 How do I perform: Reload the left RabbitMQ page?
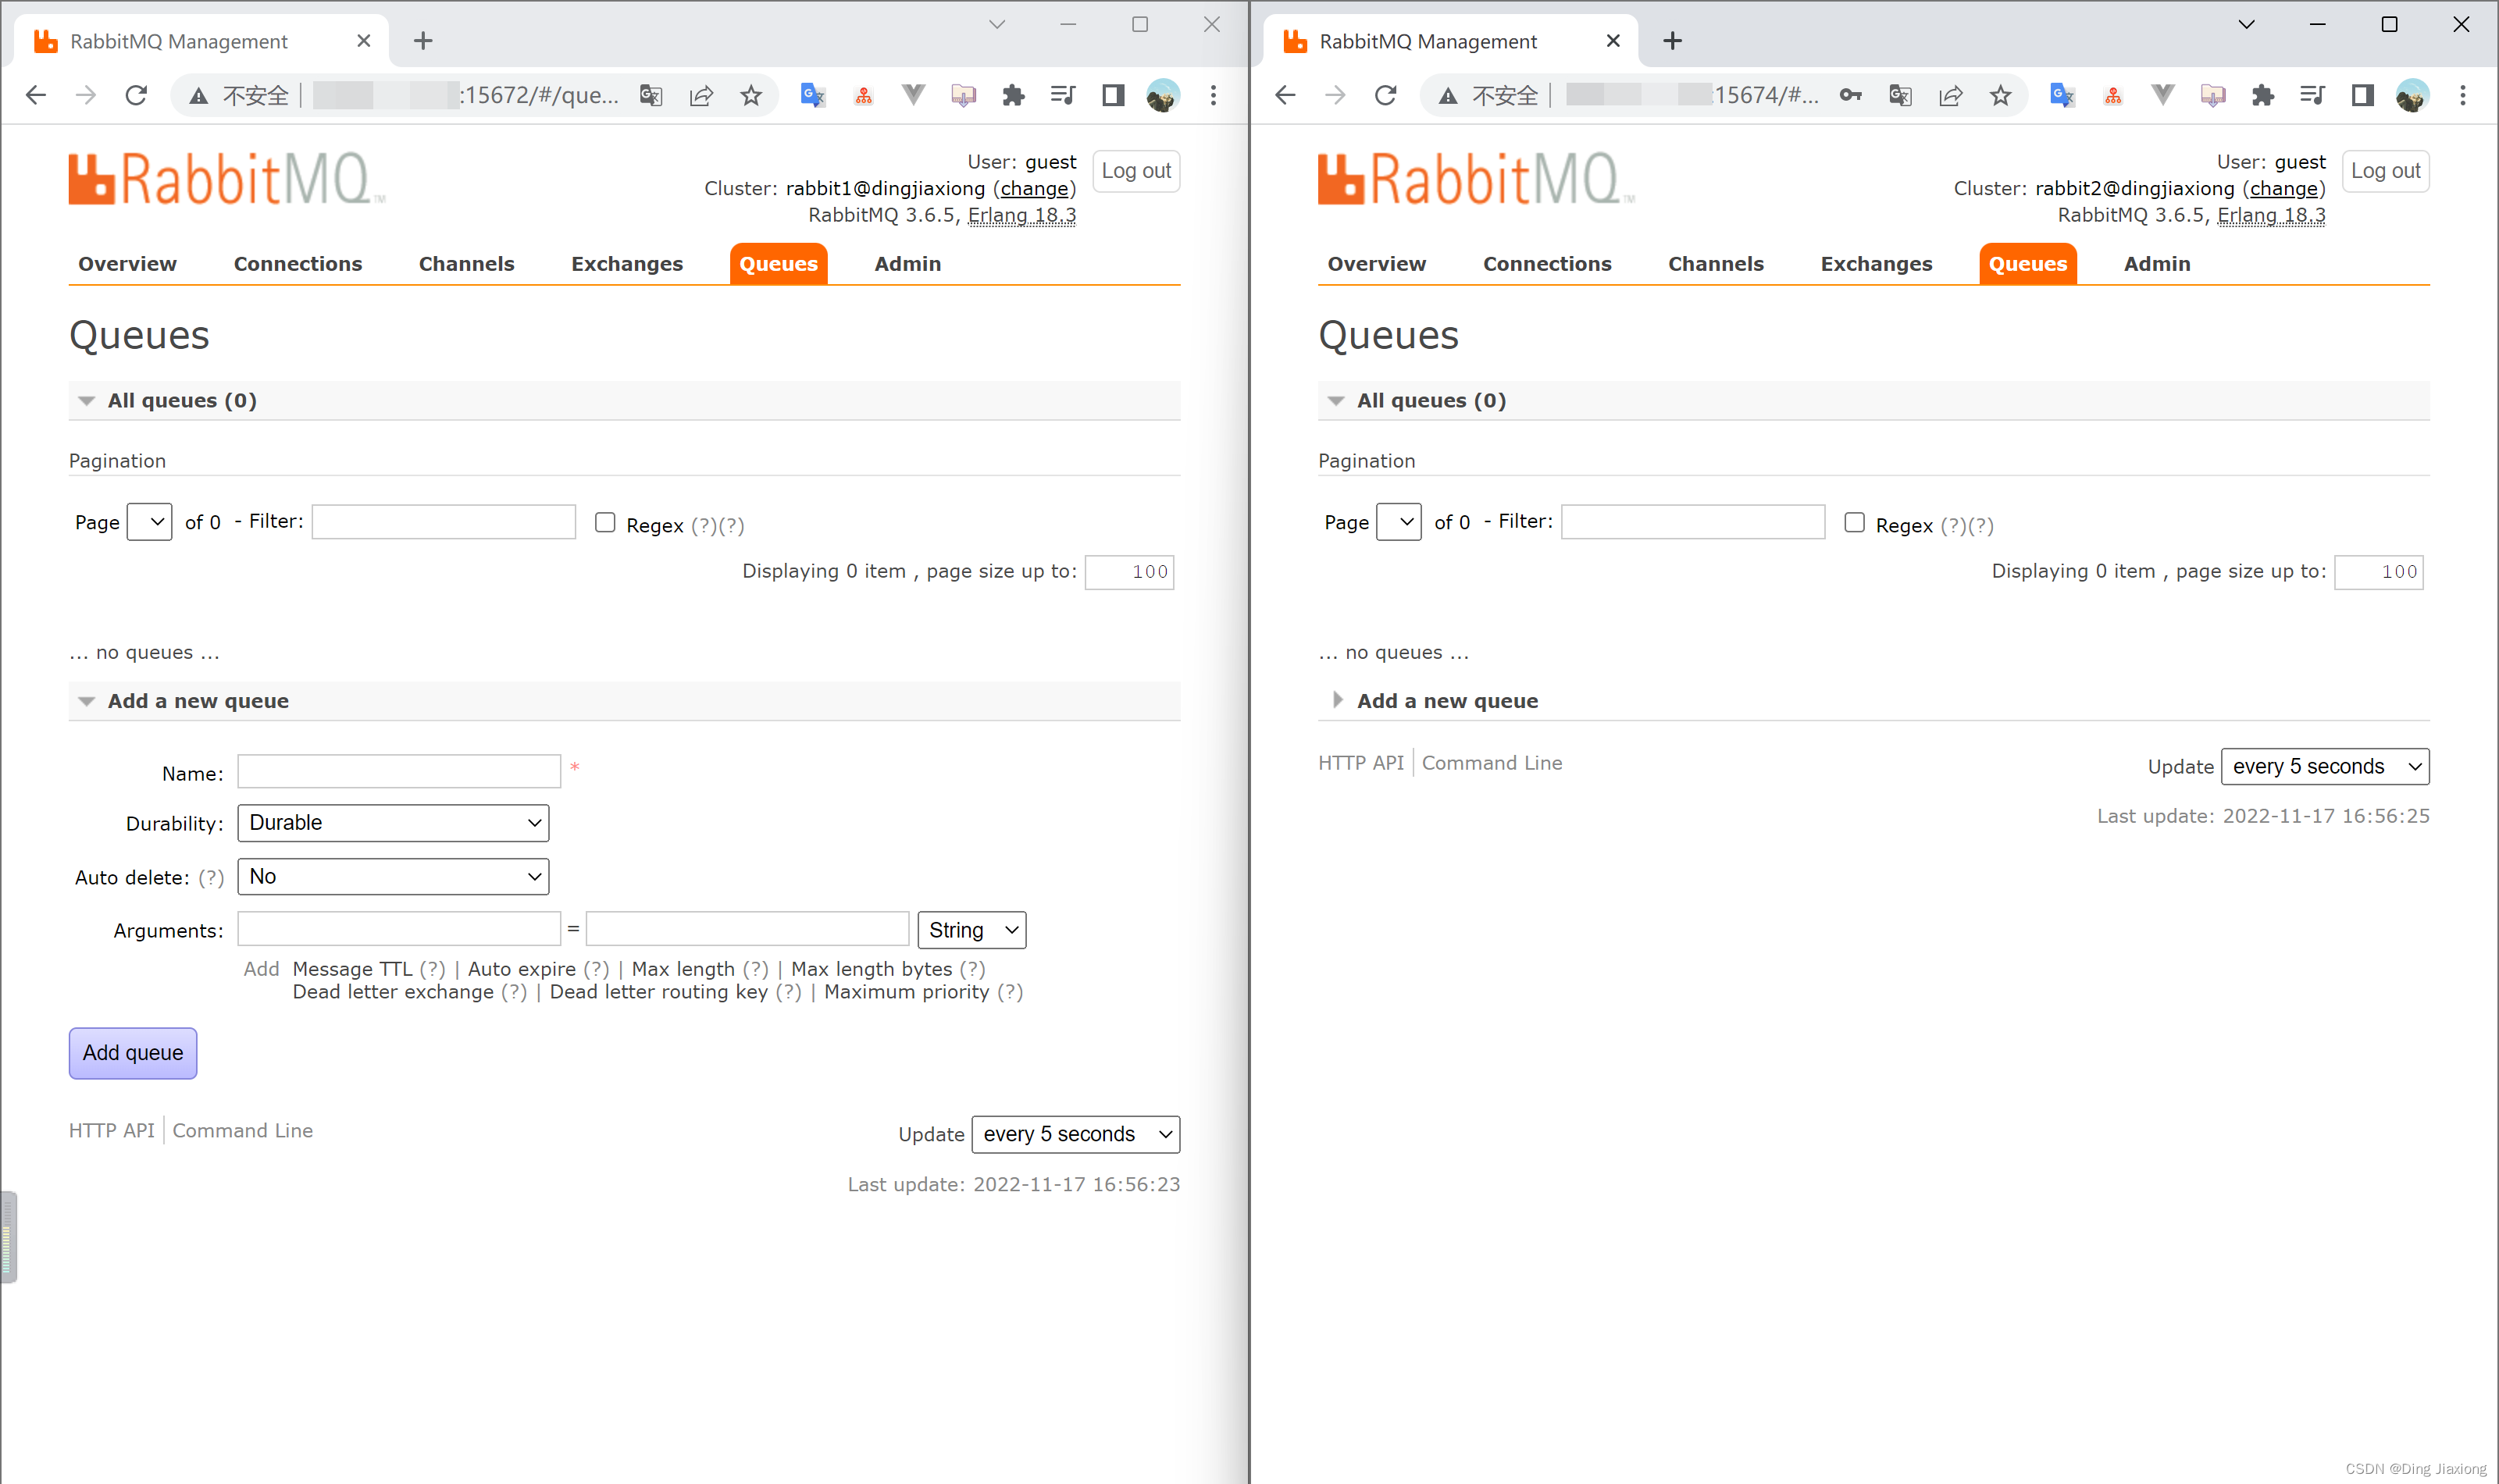136,95
